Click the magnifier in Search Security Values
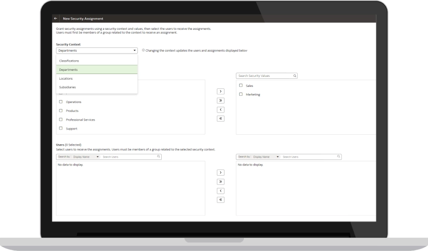Image resolution: width=428 pixels, height=251 pixels. [295, 75]
